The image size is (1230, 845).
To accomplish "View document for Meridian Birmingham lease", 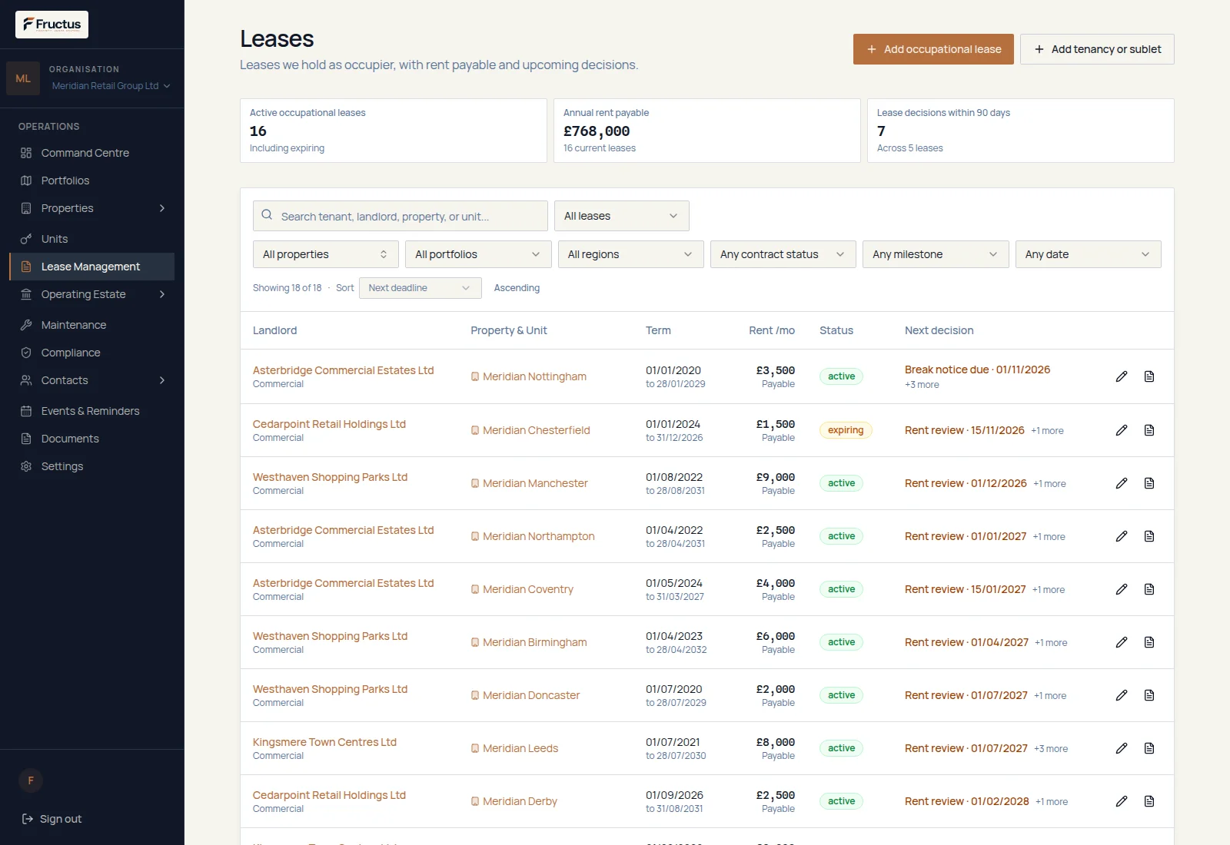I will click(x=1149, y=642).
